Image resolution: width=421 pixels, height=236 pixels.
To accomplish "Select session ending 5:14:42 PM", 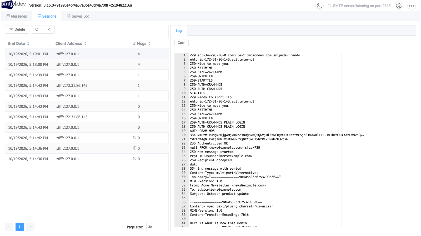I will [x=87, y=138].
